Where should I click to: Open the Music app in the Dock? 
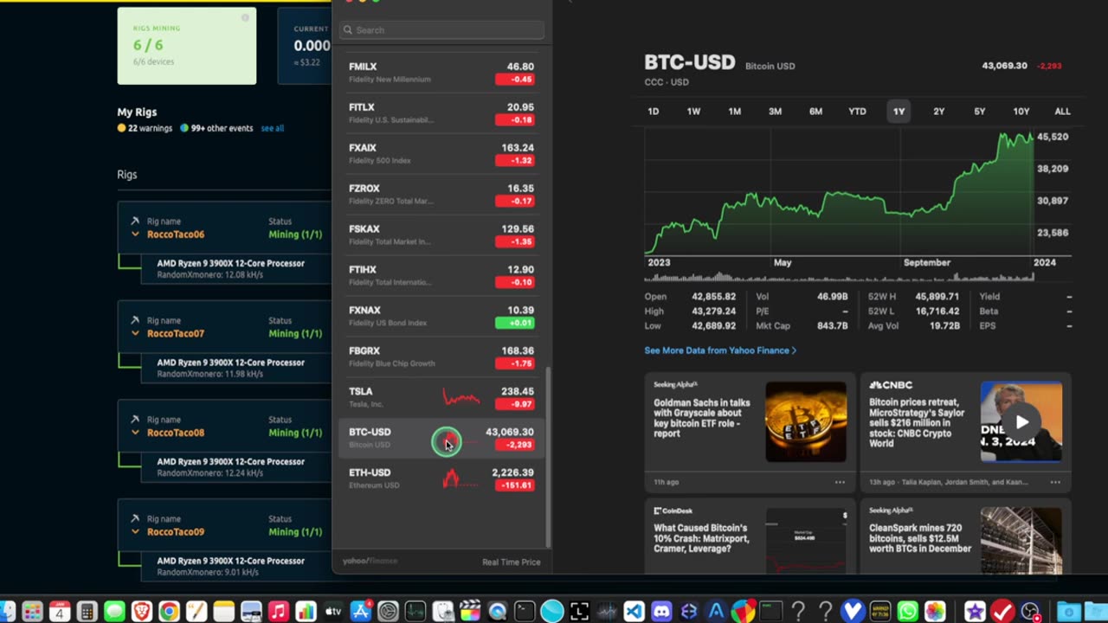pyautogui.click(x=278, y=612)
